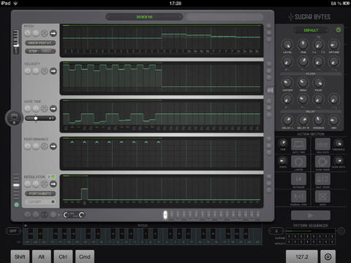Click the CUTOFF filter knob

[287, 83]
